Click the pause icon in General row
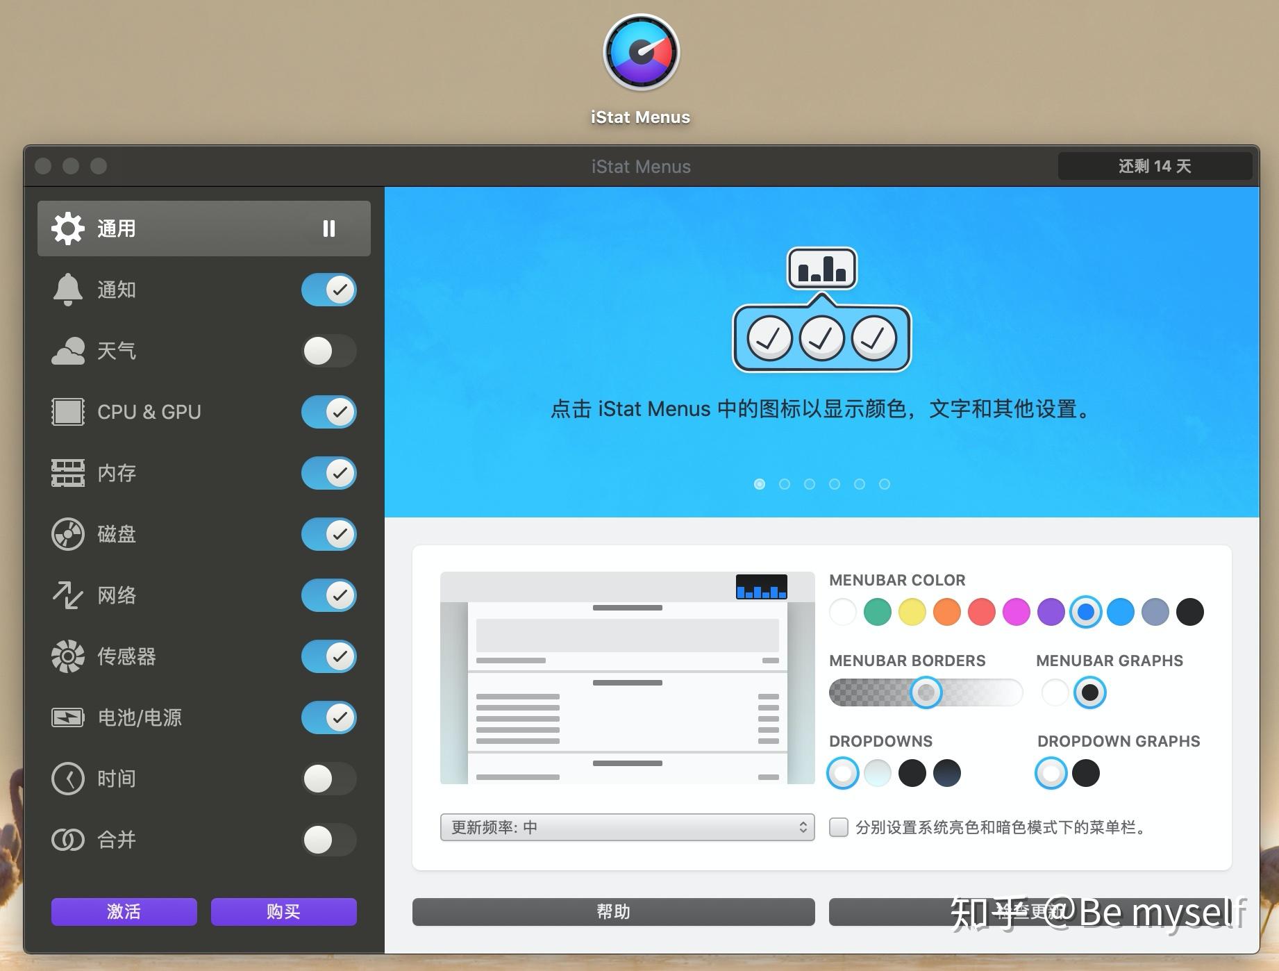This screenshot has width=1279, height=971. tap(329, 229)
